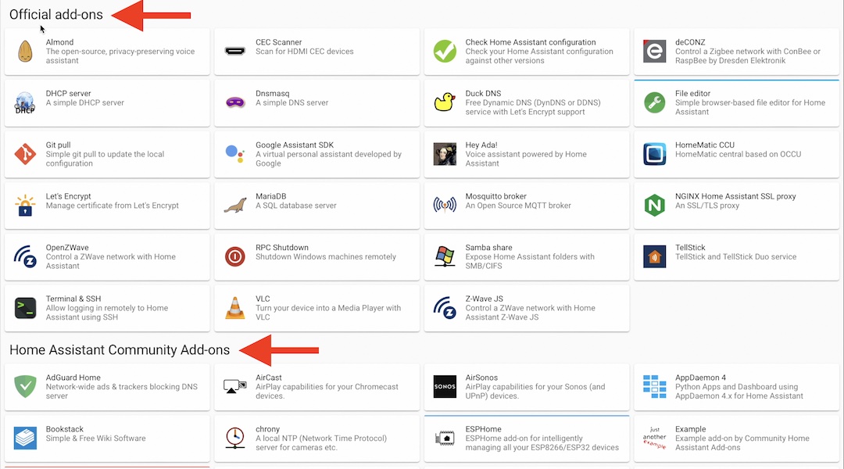Click the Z-Wave JS wave icon
This screenshot has height=469, width=844.
click(445, 308)
